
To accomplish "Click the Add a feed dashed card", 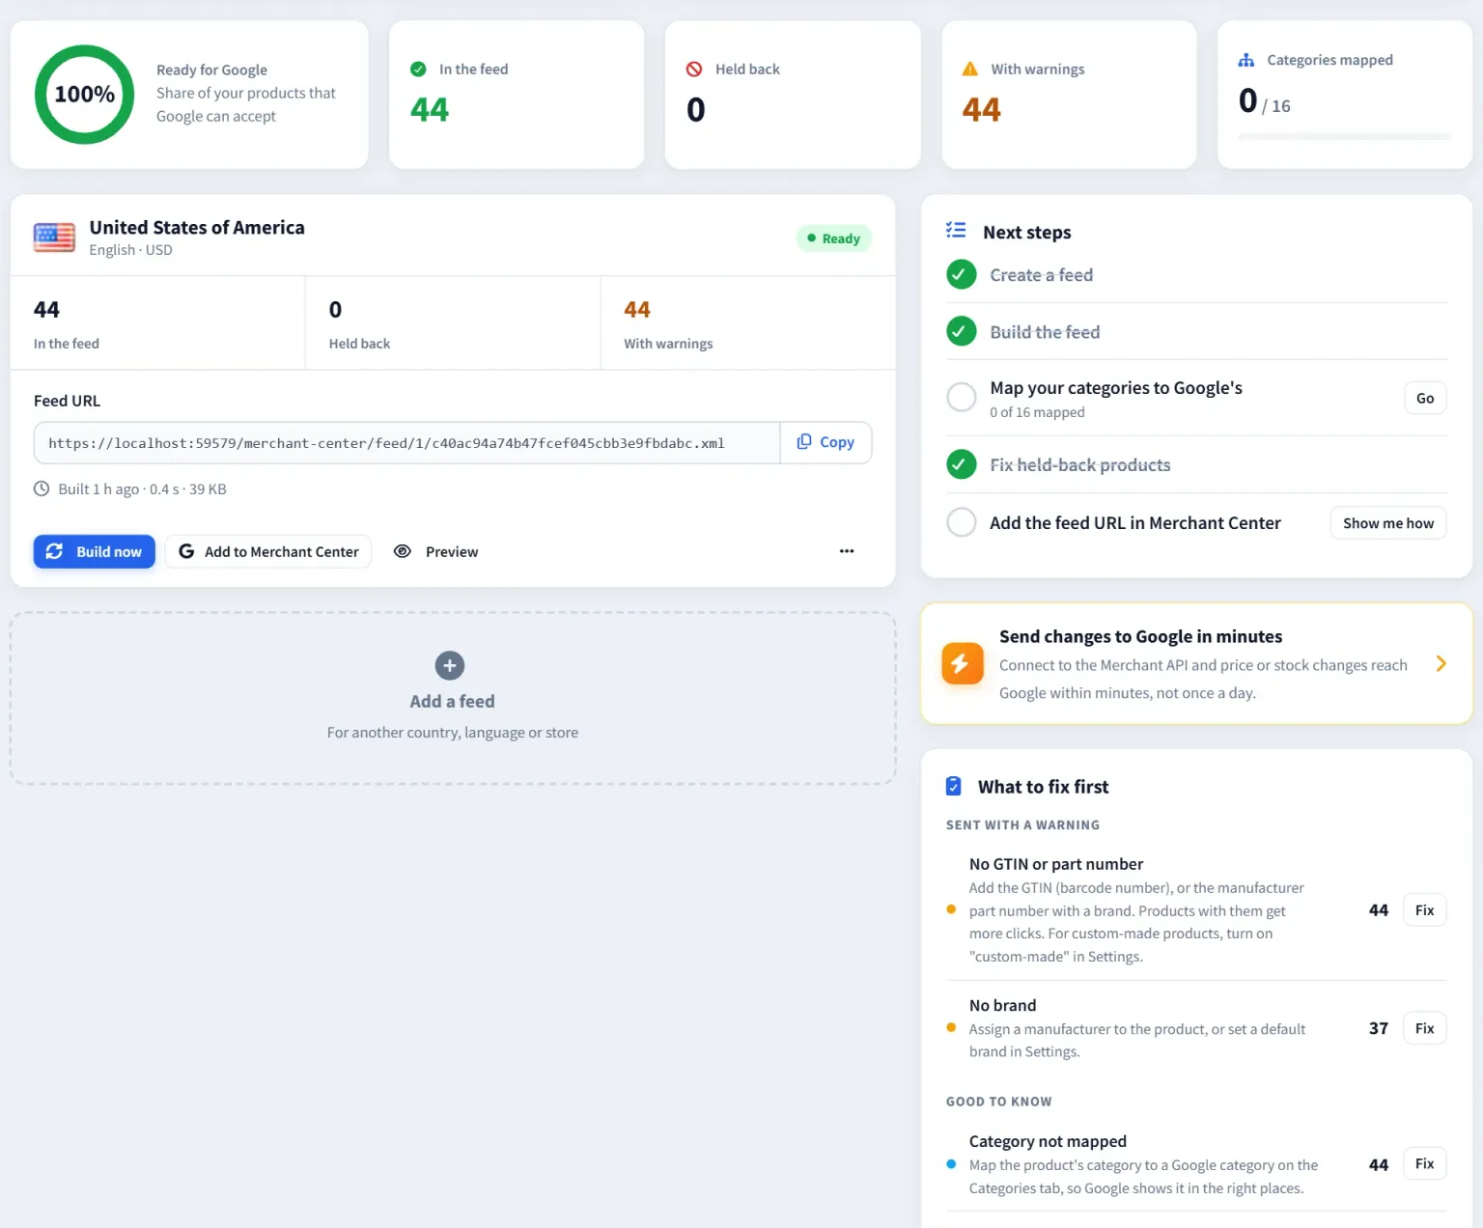I will pyautogui.click(x=453, y=698).
